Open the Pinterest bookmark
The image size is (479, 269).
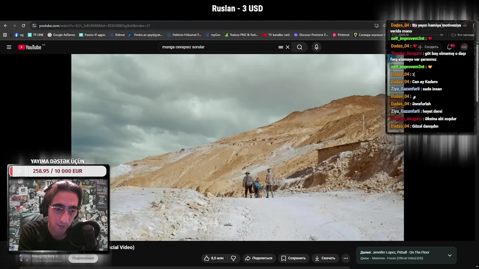click(341, 35)
